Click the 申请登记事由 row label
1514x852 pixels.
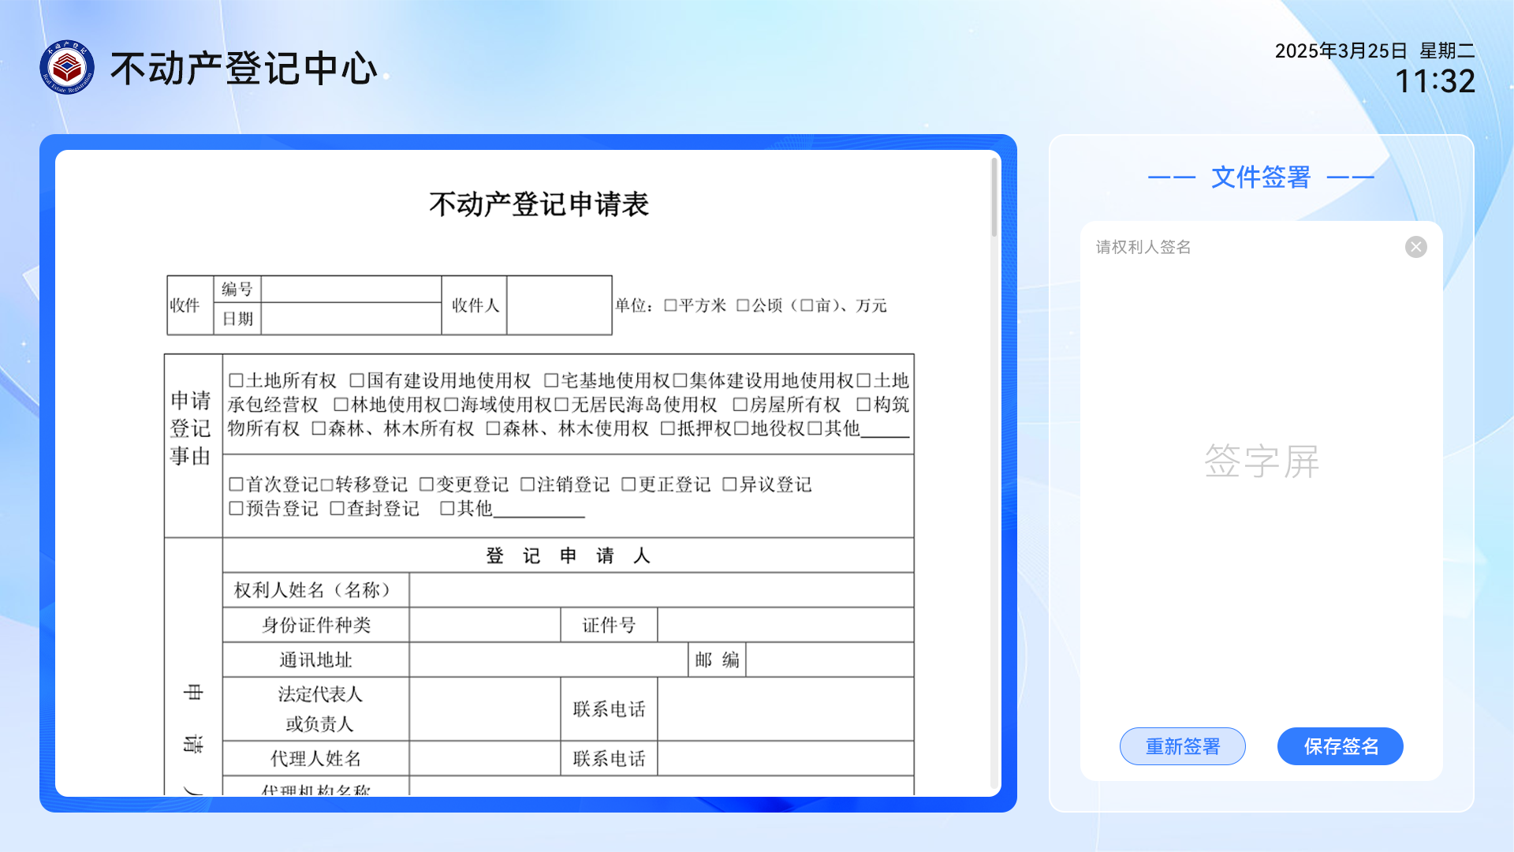point(191,428)
